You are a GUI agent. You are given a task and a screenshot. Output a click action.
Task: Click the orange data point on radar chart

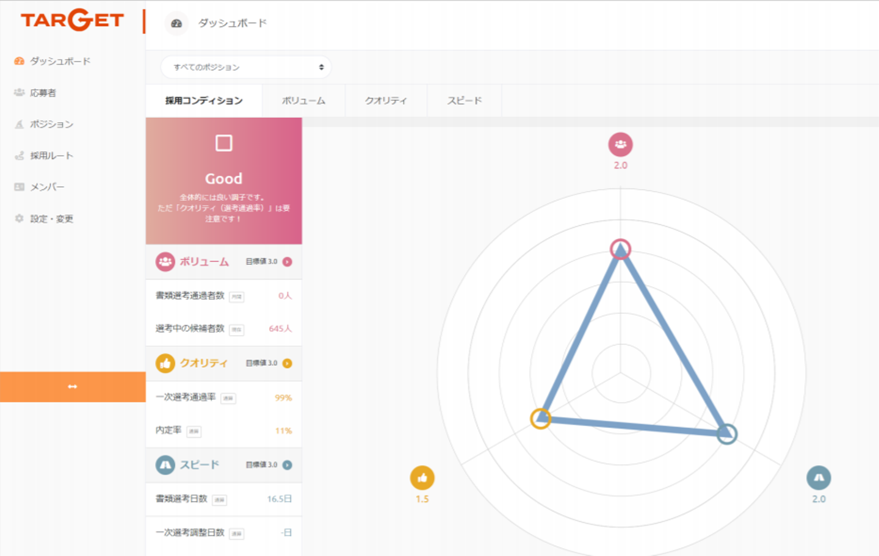coord(540,419)
